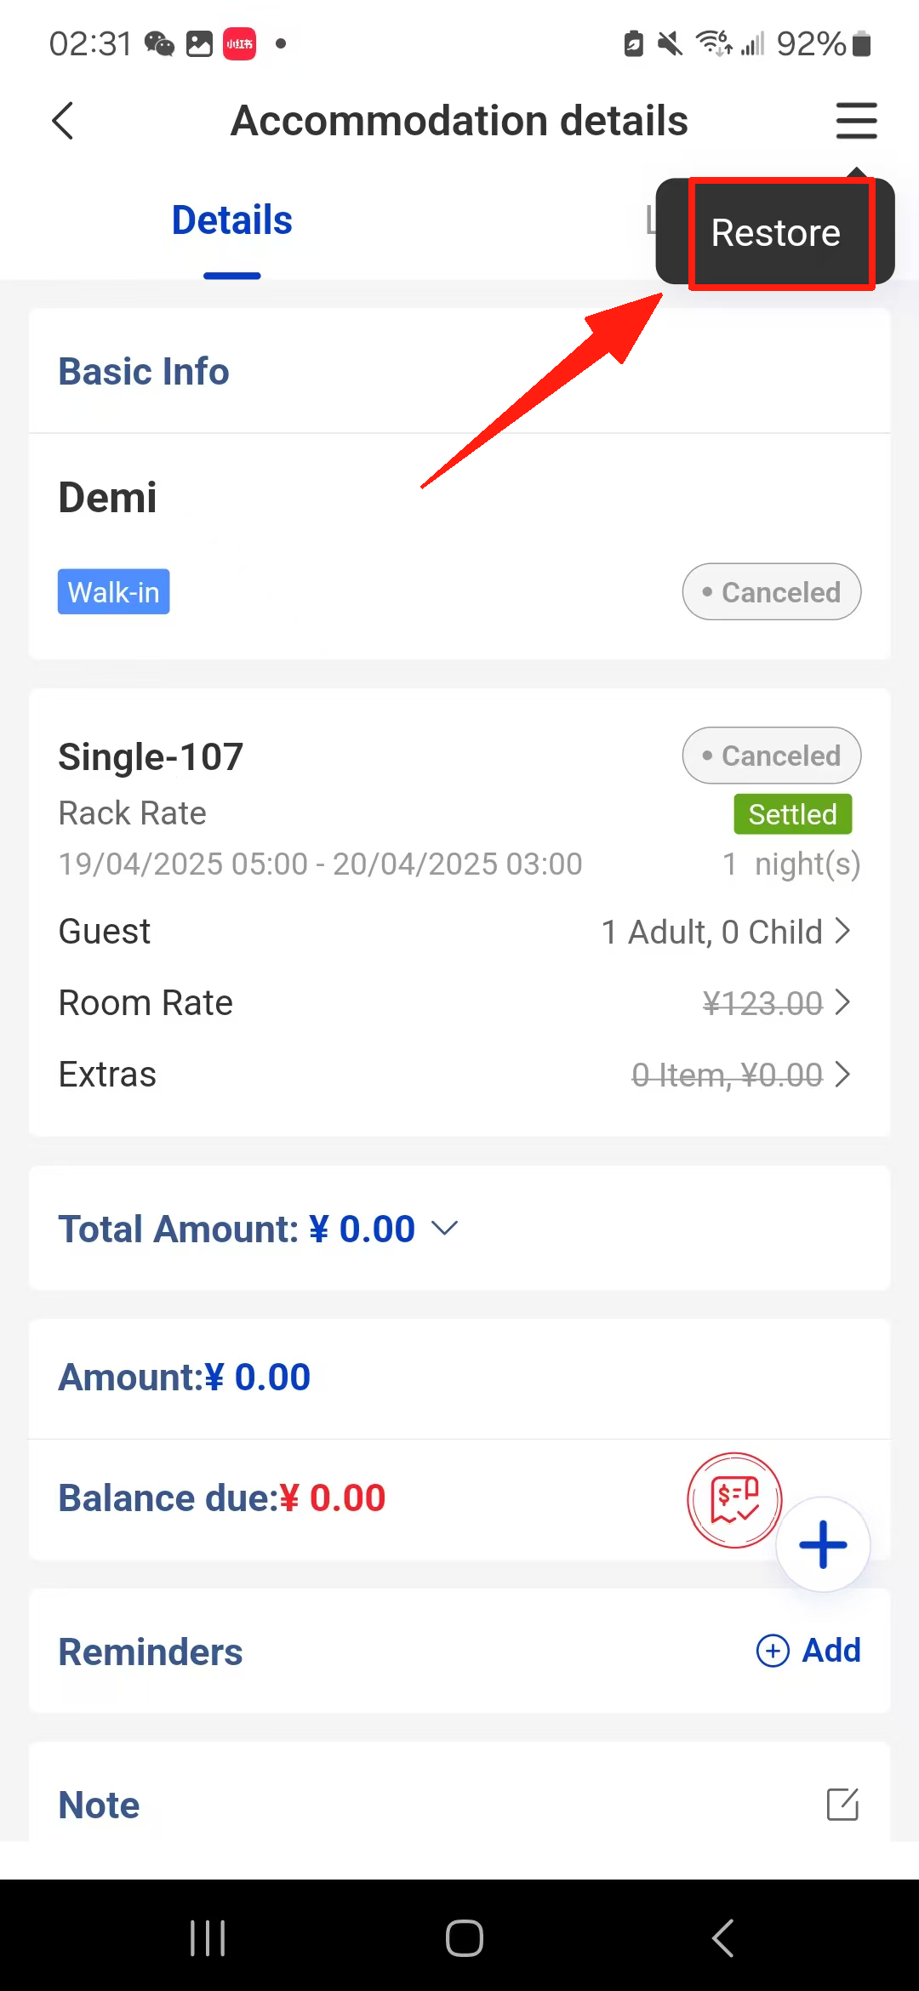The width and height of the screenshot is (919, 1991).
Task: Open Android recent apps button
Action: coord(208,1938)
